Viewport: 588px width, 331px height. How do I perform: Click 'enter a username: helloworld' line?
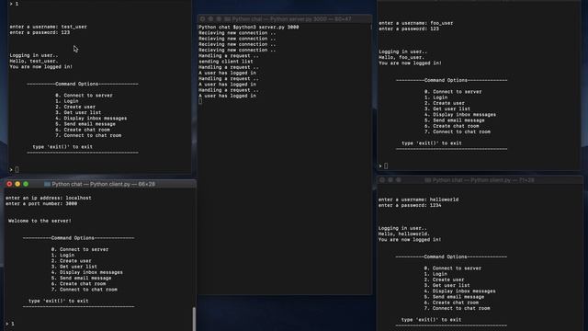419,200
